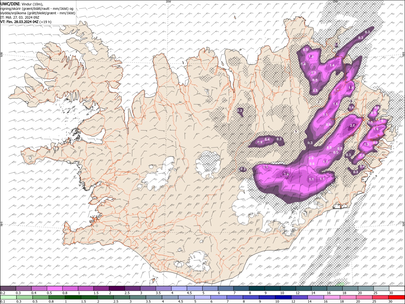This screenshot has width=405, height=304.
Task: Click the 'slydda/snjókoma' legend description line
Action: tap(38, 13)
